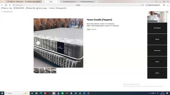Open Microsoft Word from taskbar
The height and width of the screenshot is (95, 170).
pyautogui.click(x=75, y=93)
